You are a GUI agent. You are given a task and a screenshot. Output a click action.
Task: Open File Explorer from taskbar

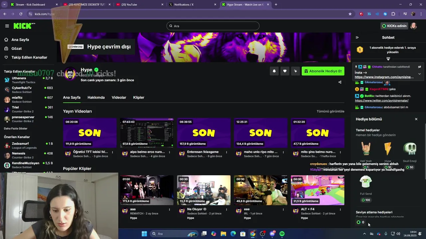tap(223, 234)
